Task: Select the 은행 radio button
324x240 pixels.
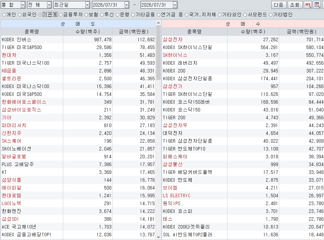Action: pos(117,15)
